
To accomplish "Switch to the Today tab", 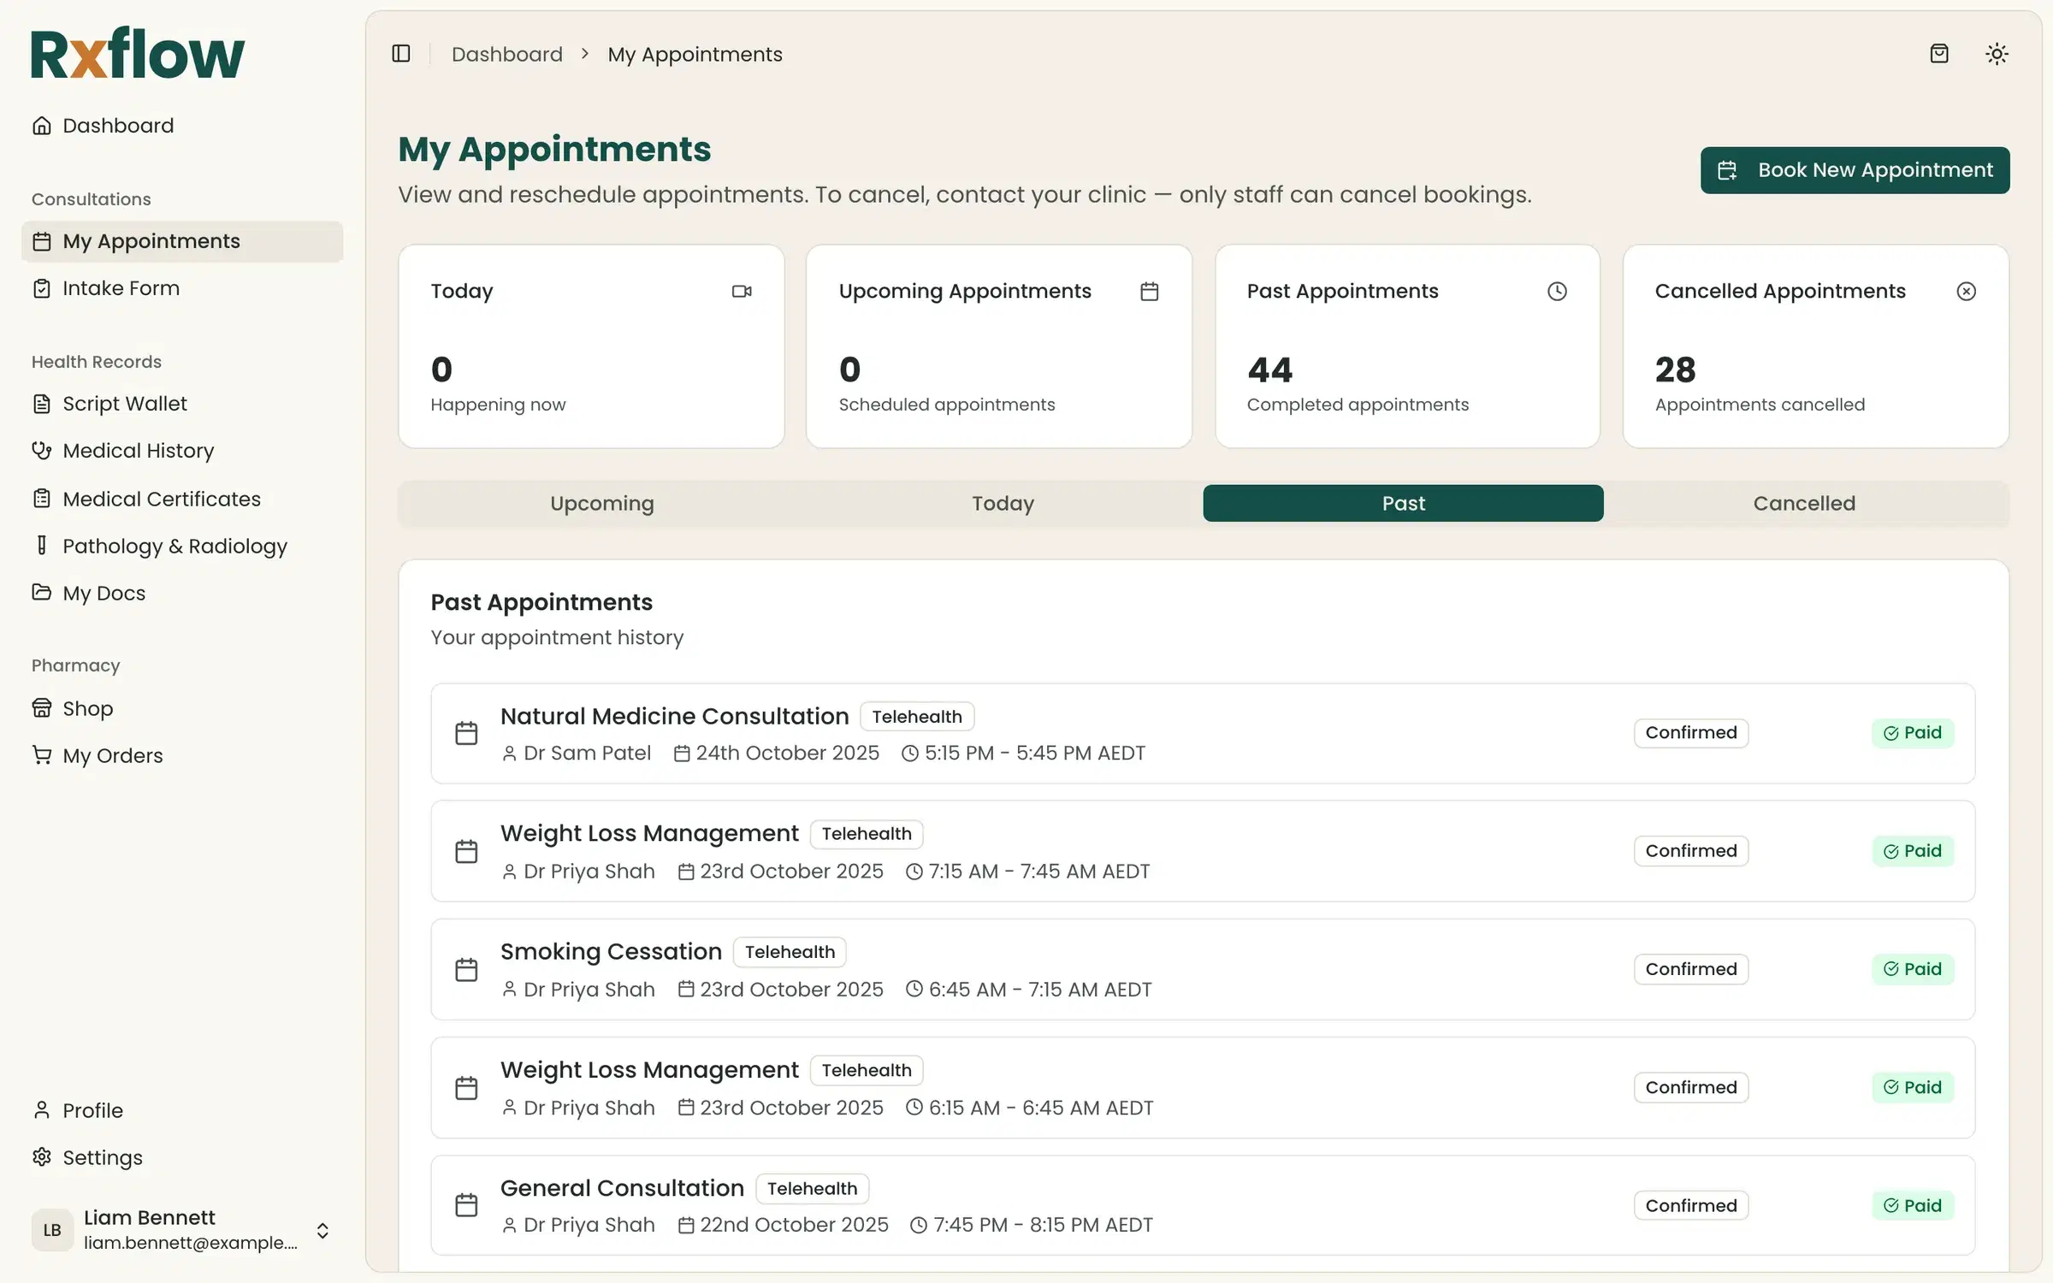I will 1003,504.
